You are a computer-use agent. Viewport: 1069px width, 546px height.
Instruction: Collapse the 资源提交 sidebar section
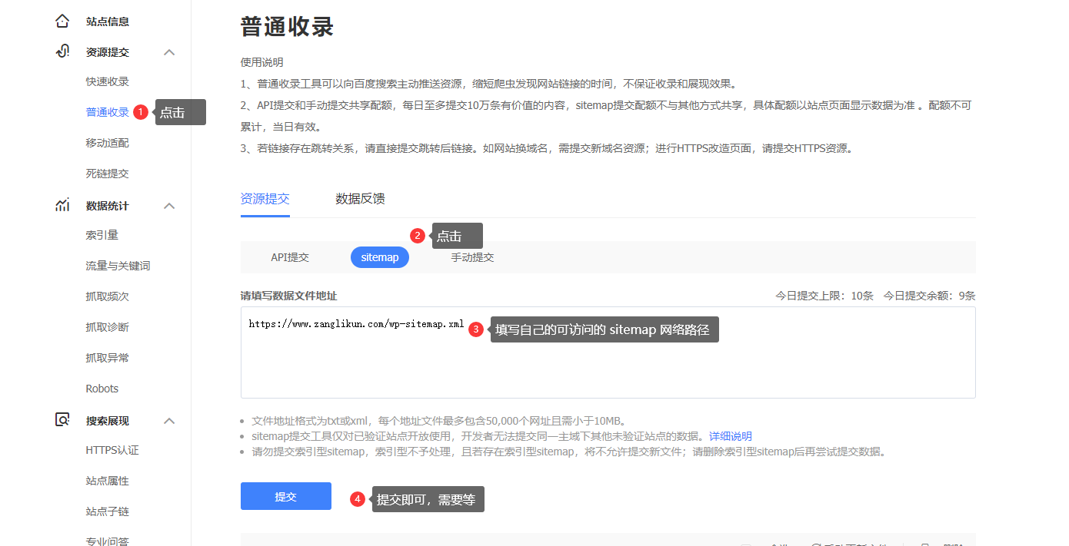pyautogui.click(x=170, y=52)
